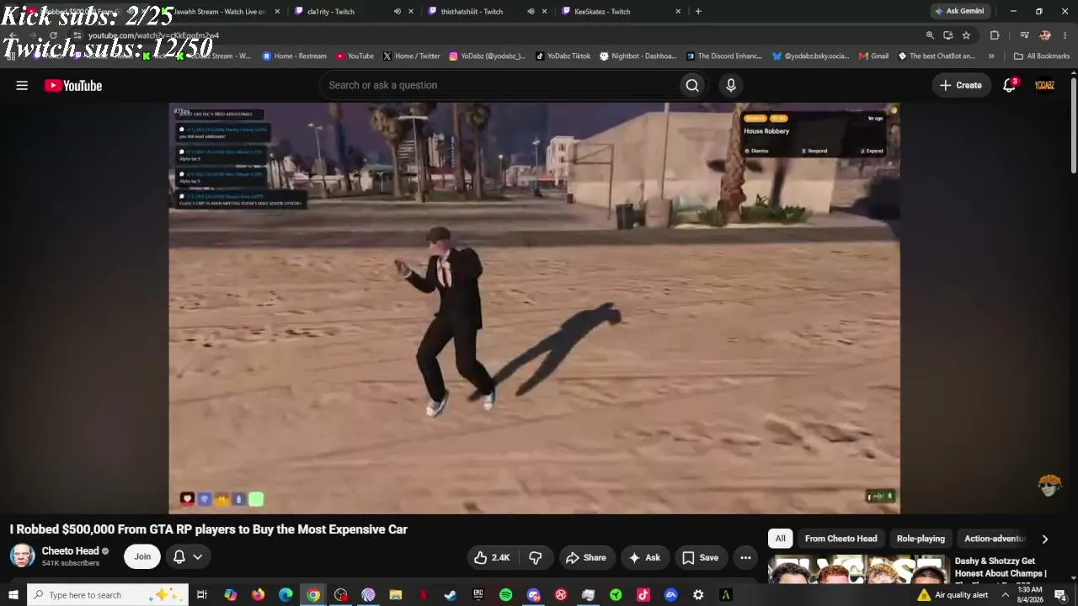Show hidden bookmarks with chevron
This screenshot has height=606, width=1078.
click(991, 56)
